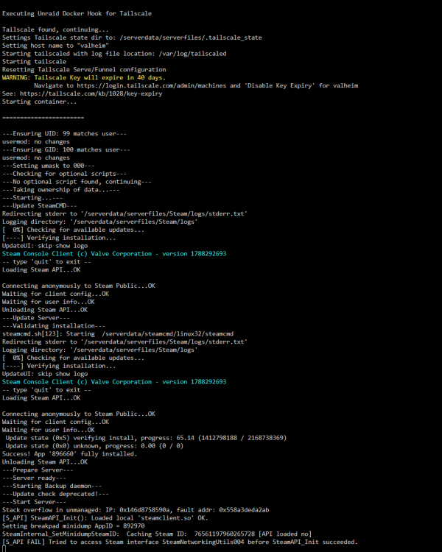This screenshot has height=552, width=442.
Task: Click the yellow Tailscale Key expiry warning
Action: click(83, 77)
